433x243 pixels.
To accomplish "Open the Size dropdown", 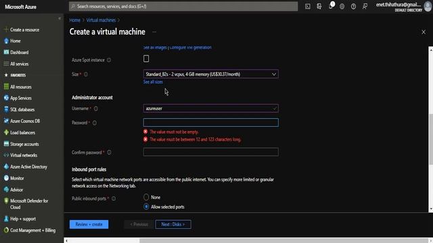I will coord(210,74).
